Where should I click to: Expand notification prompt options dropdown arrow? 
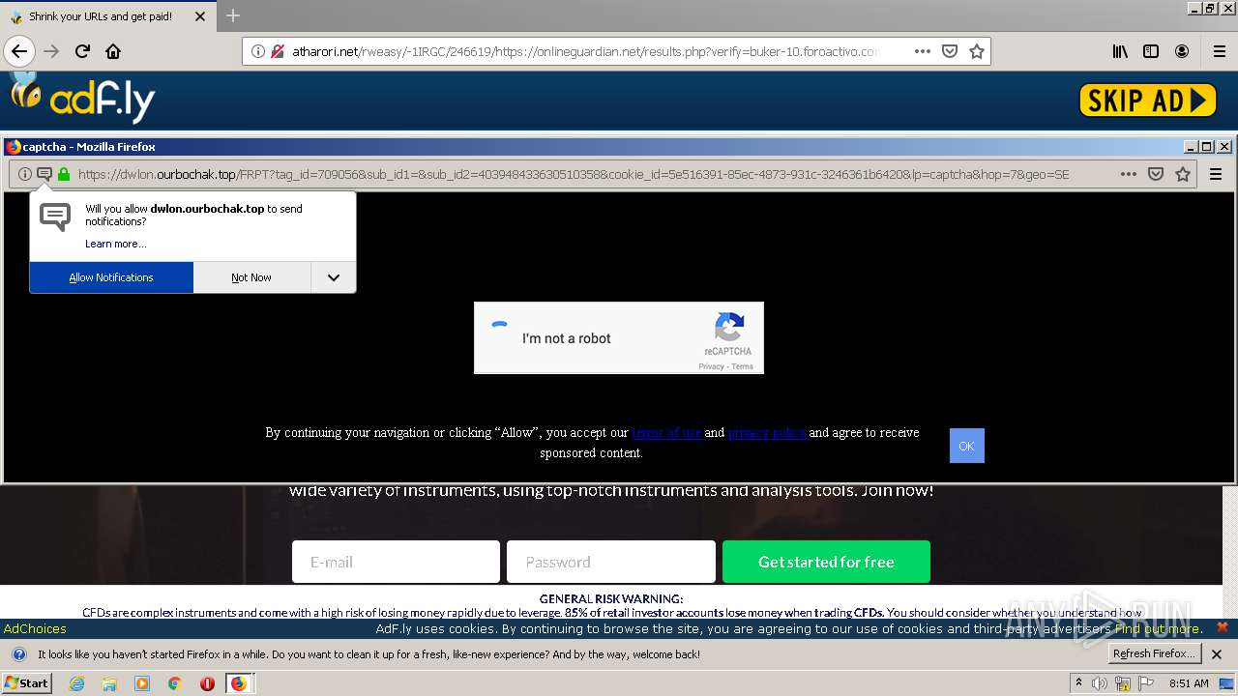tap(334, 277)
